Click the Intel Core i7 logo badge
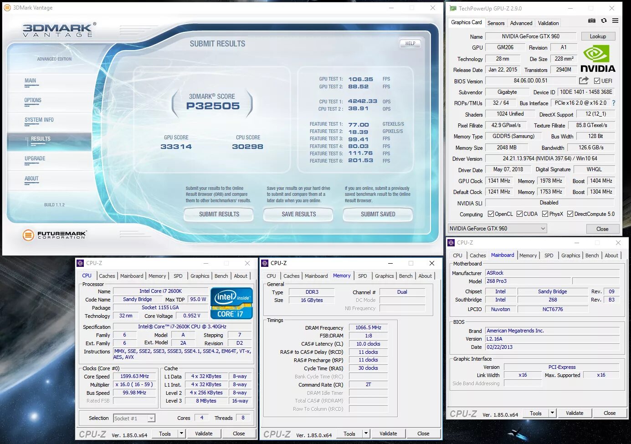This screenshot has height=444, width=631. (x=231, y=303)
